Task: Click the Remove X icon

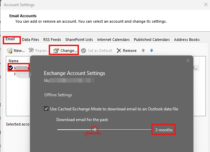Action: point(119,51)
